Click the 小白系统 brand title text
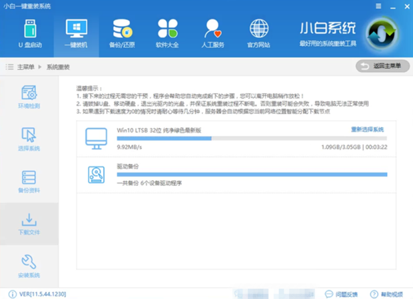This screenshot has height=299, width=413. 328,28
